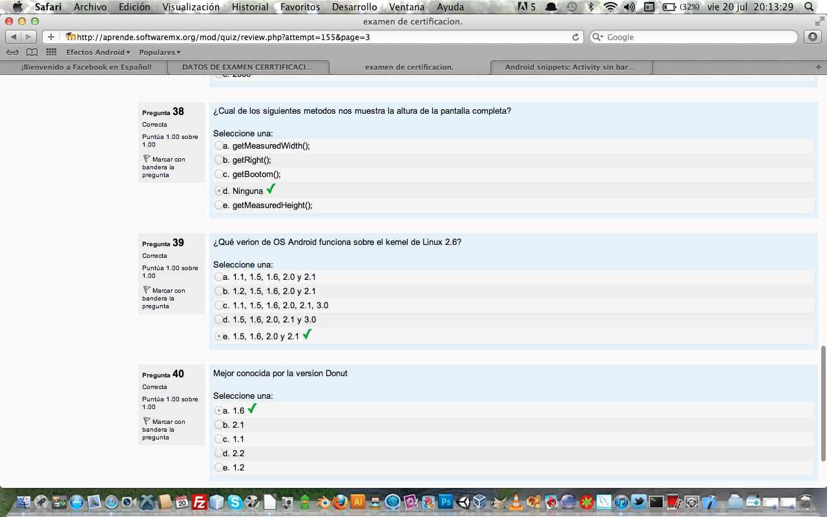Select d. 1.5, 1.6, 2.0, 2.1 y 3.0

[x=218, y=320]
